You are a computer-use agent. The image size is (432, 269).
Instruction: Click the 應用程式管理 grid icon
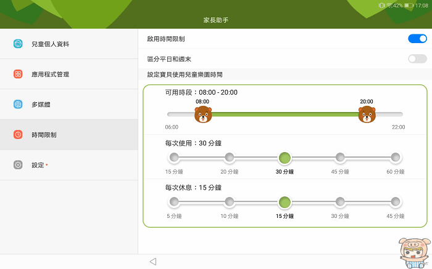click(x=19, y=74)
